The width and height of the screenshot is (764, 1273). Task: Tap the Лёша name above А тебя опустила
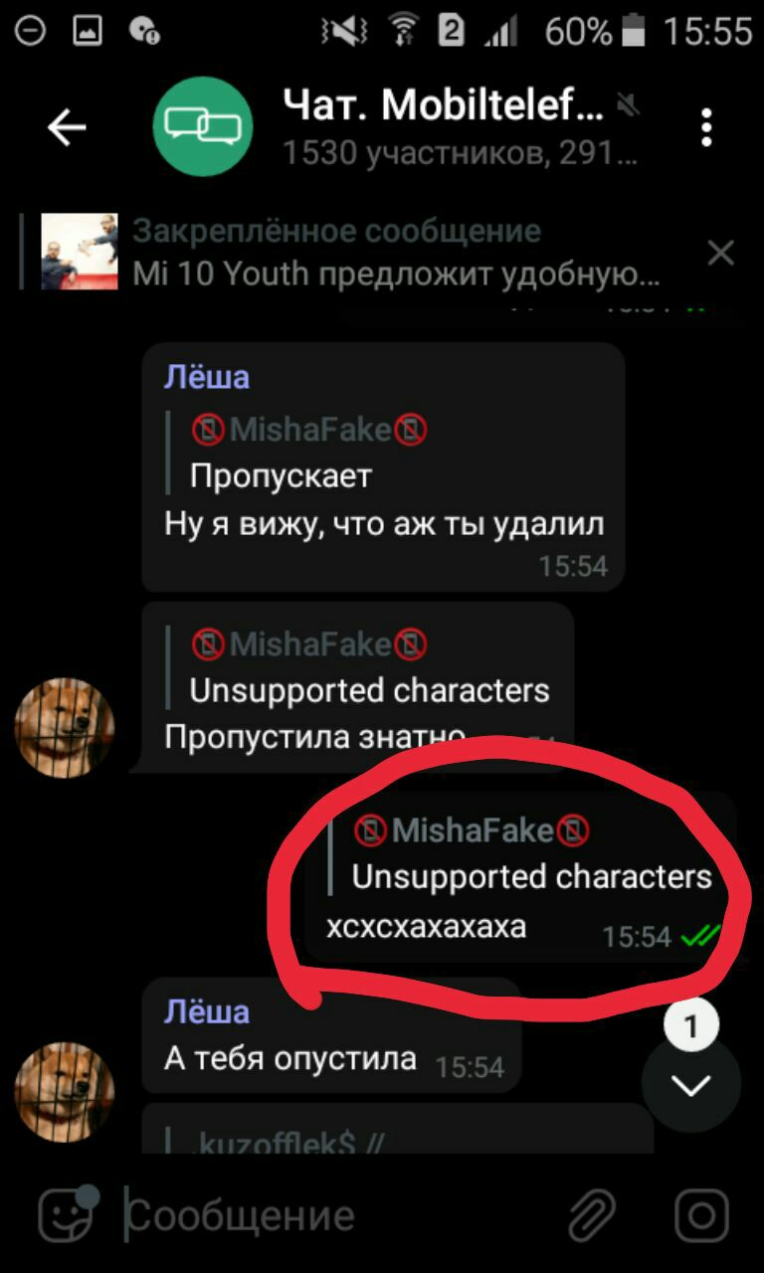(207, 1011)
